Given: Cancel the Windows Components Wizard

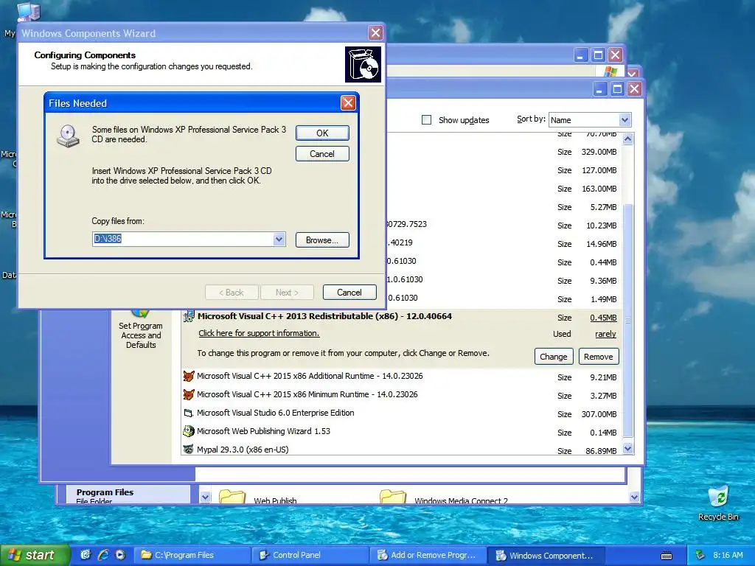Looking at the screenshot, I should 349,293.
